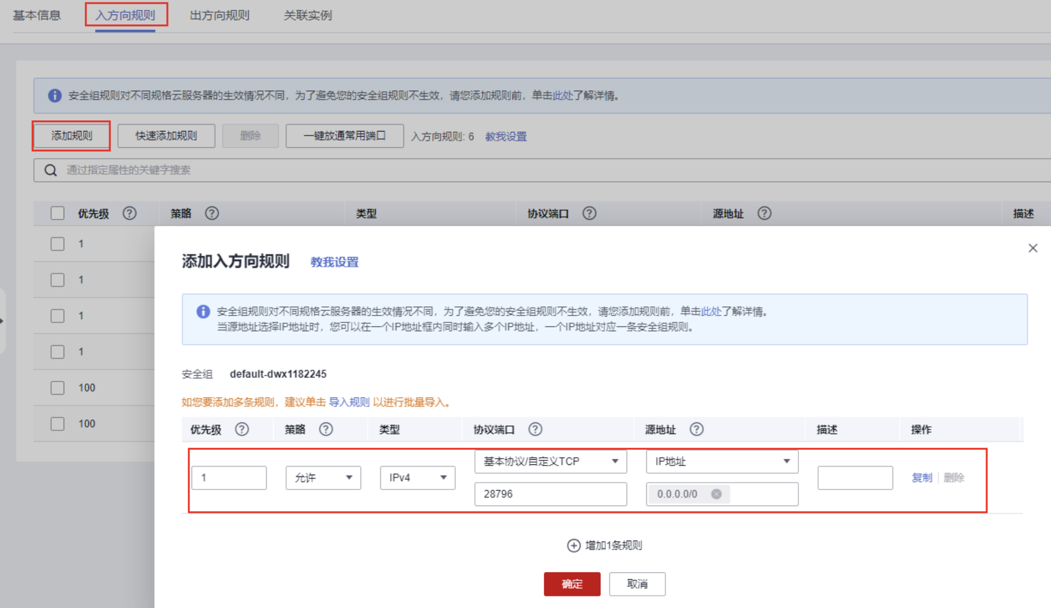
Task: Expand the IPv4 type dropdown
Action: [417, 478]
